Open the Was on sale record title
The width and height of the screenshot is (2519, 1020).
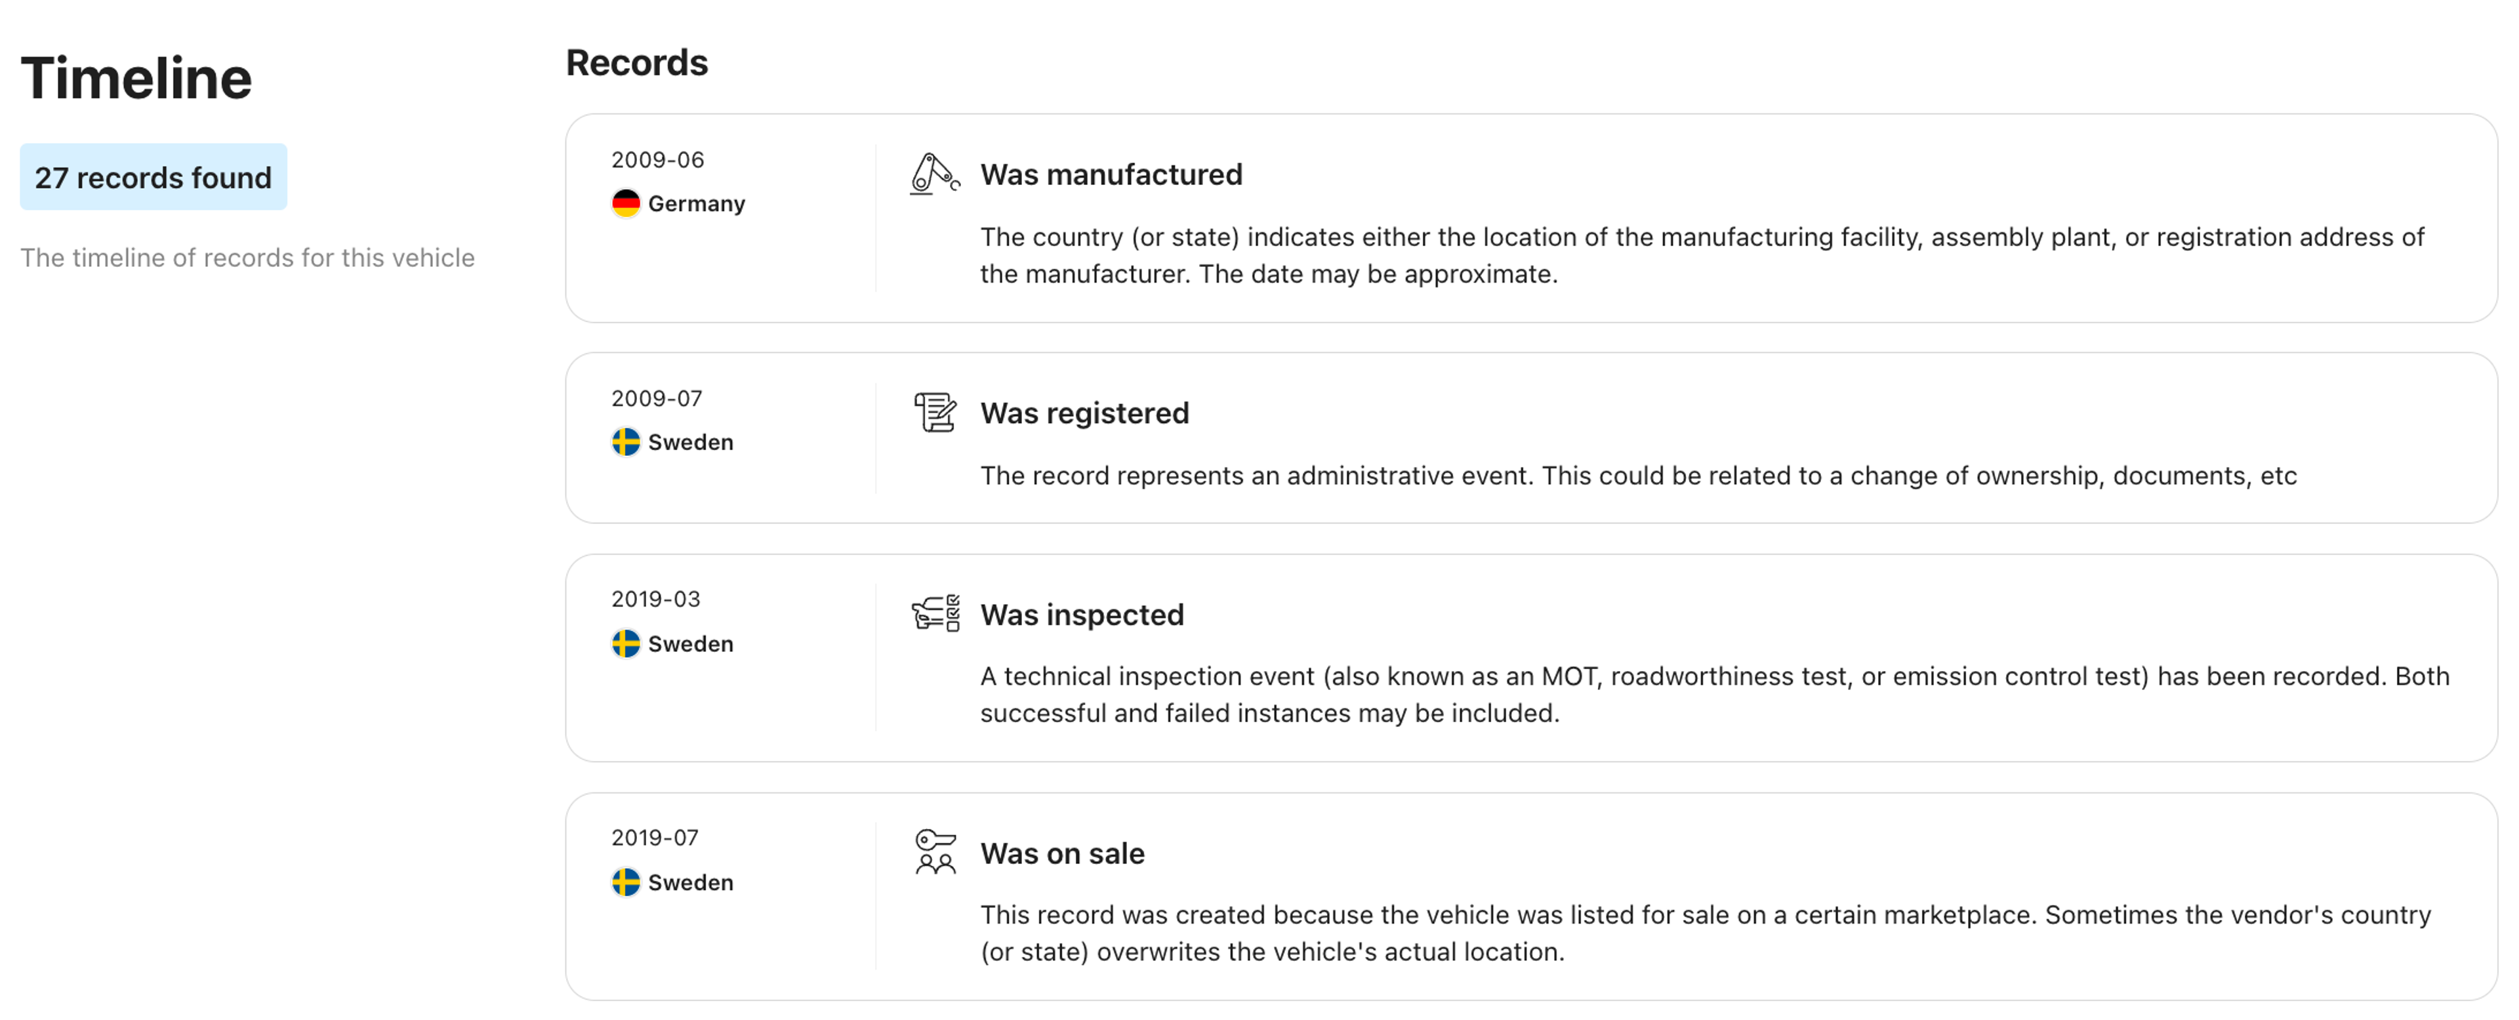pyautogui.click(x=1062, y=853)
